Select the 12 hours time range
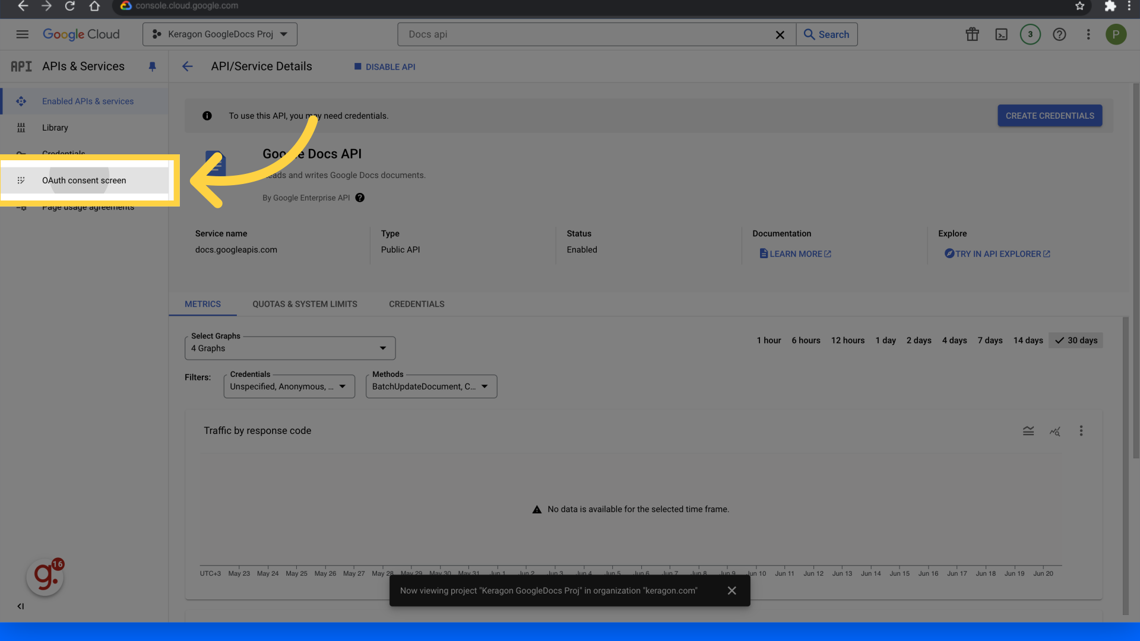Screen dimensions: 1140x641 (x=847, y=341)
